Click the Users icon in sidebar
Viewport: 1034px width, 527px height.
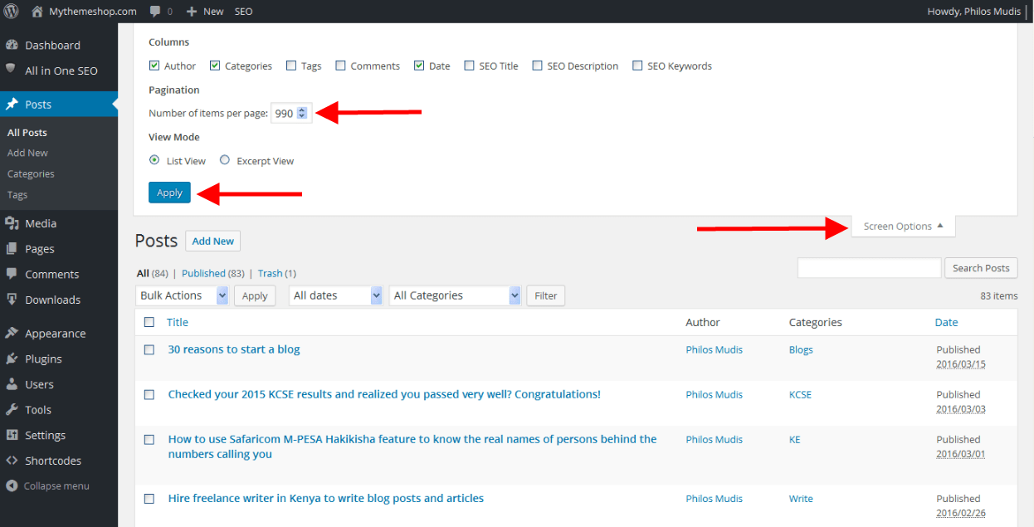click(12, 384)
